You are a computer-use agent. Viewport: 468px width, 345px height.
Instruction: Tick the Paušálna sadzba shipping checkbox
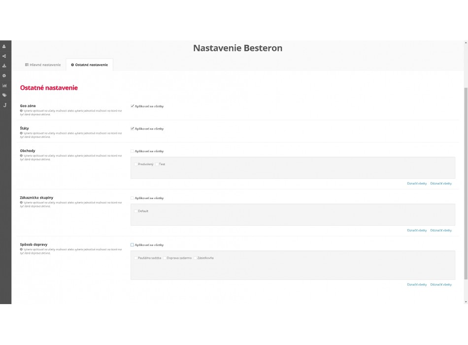point(136,258)
